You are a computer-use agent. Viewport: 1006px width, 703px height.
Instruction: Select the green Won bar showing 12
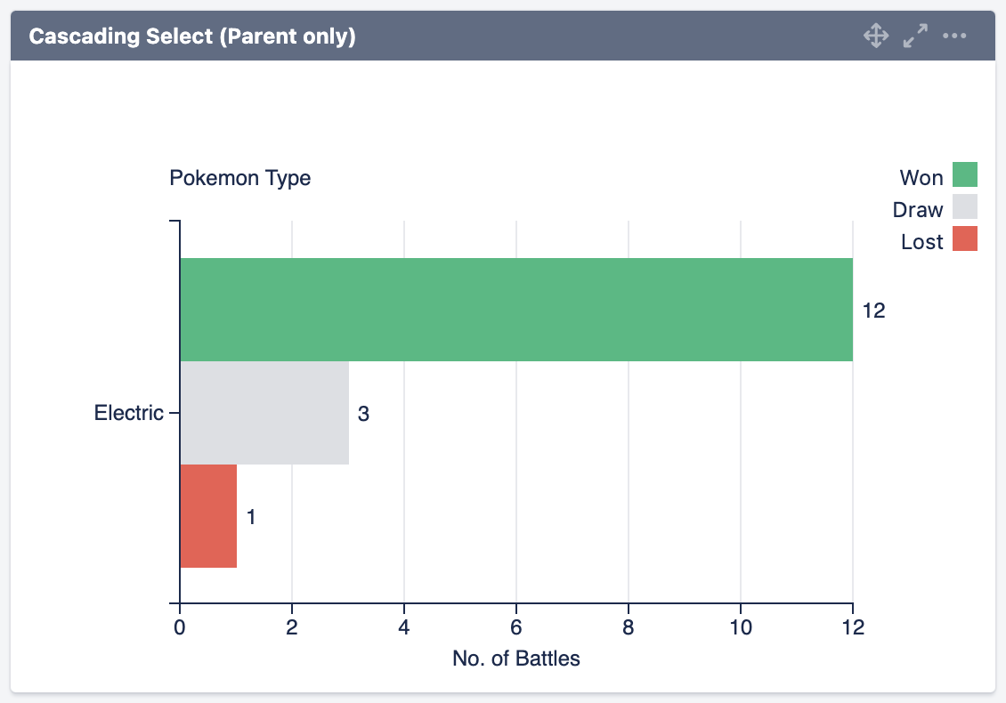click(516, 310)
